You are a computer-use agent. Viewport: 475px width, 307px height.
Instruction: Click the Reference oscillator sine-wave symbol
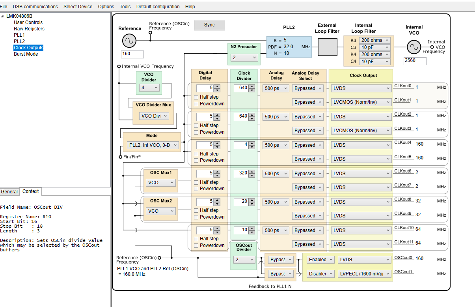click(x=129, y=41)
